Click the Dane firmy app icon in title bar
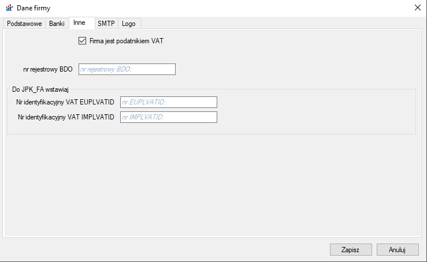The height and width of the screenshot is (262, 427). pyautogui.click(x=9, y=8)
